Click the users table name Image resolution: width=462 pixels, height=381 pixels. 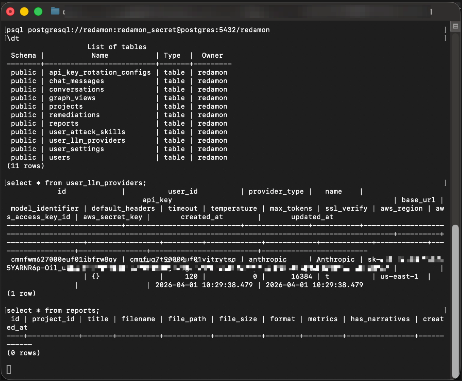coord(60,158)
